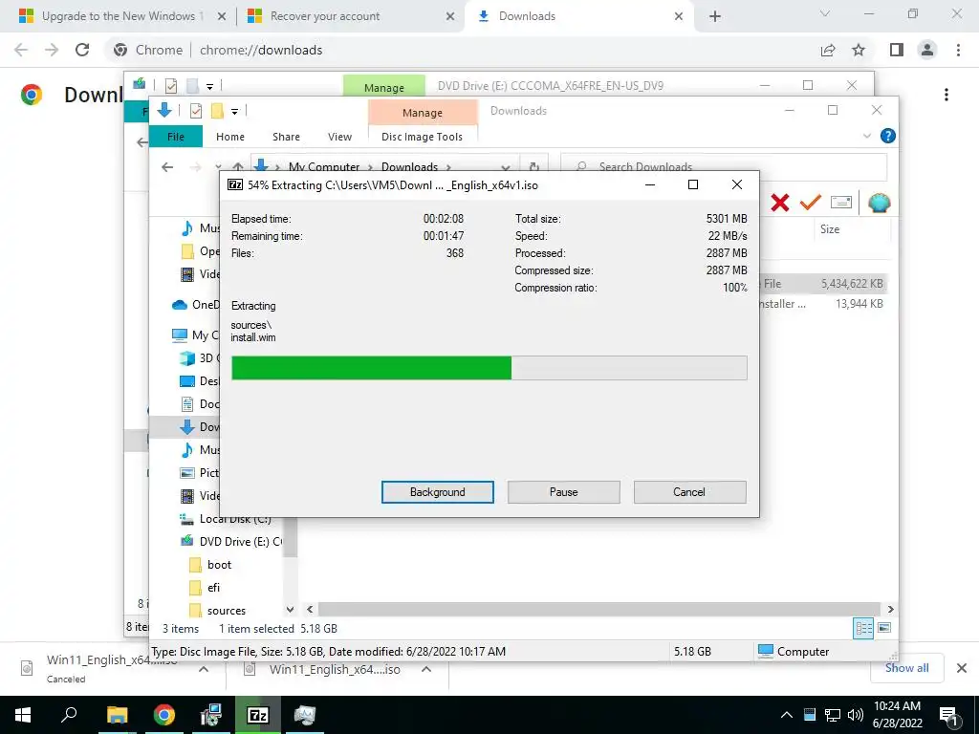
Task: Open Customize Quick Access Toolbar dropdown
Action: pos(235,111)
